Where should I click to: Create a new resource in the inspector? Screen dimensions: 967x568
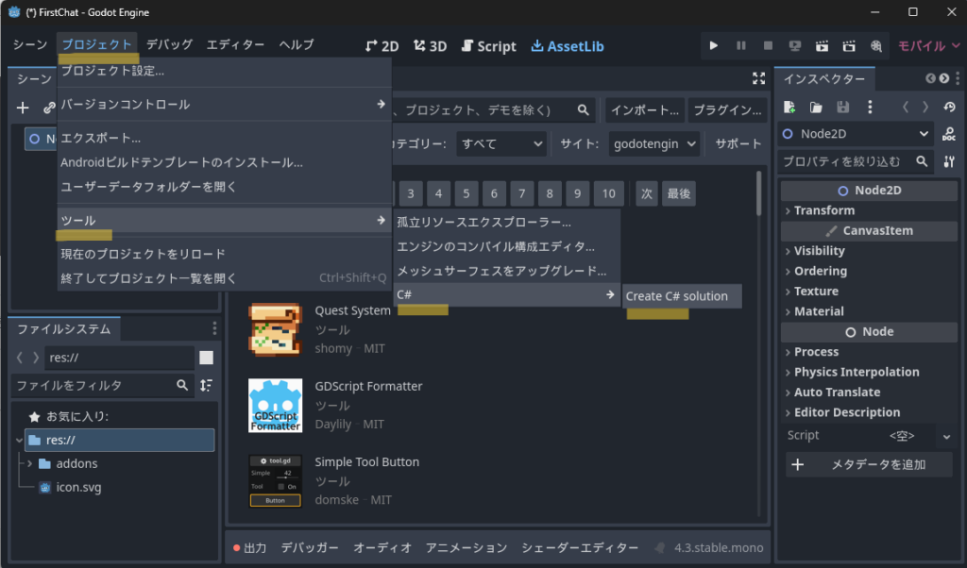pos(789,108)
